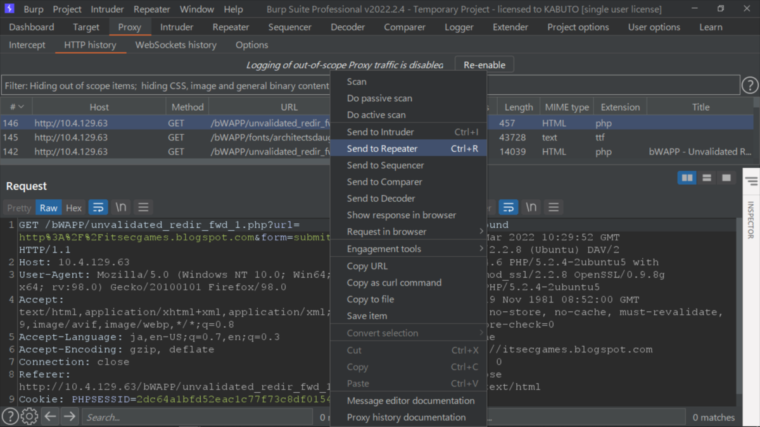This screenshot has height=427, width=760.
Task: Go to next search match arrow
Action: 70,416
